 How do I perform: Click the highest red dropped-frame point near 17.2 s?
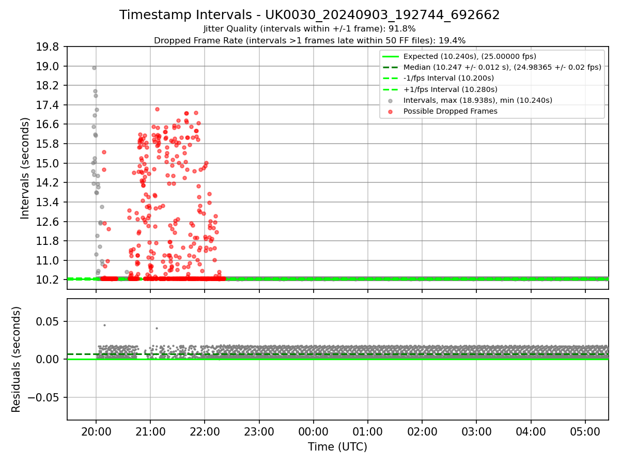(x=157, y=109)
